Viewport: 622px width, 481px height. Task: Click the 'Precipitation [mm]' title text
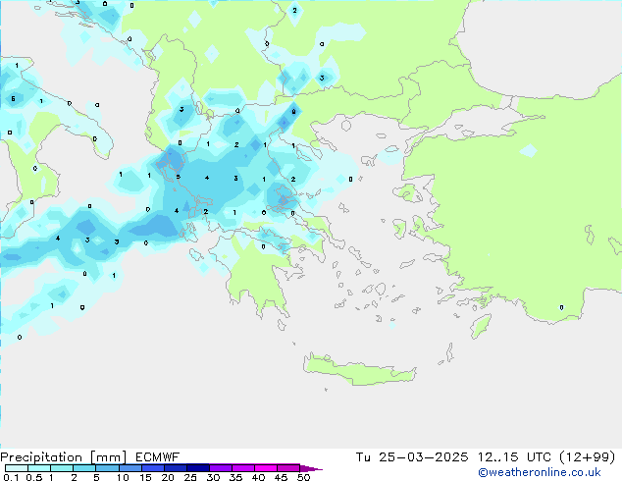(x=64, y=457)
